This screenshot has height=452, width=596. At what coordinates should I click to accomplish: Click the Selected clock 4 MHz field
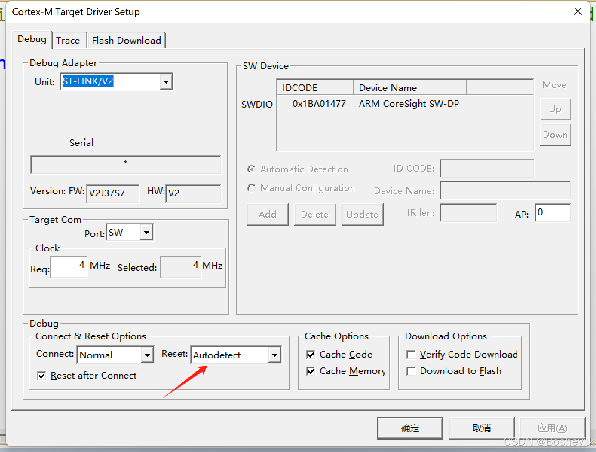[181, 267]
